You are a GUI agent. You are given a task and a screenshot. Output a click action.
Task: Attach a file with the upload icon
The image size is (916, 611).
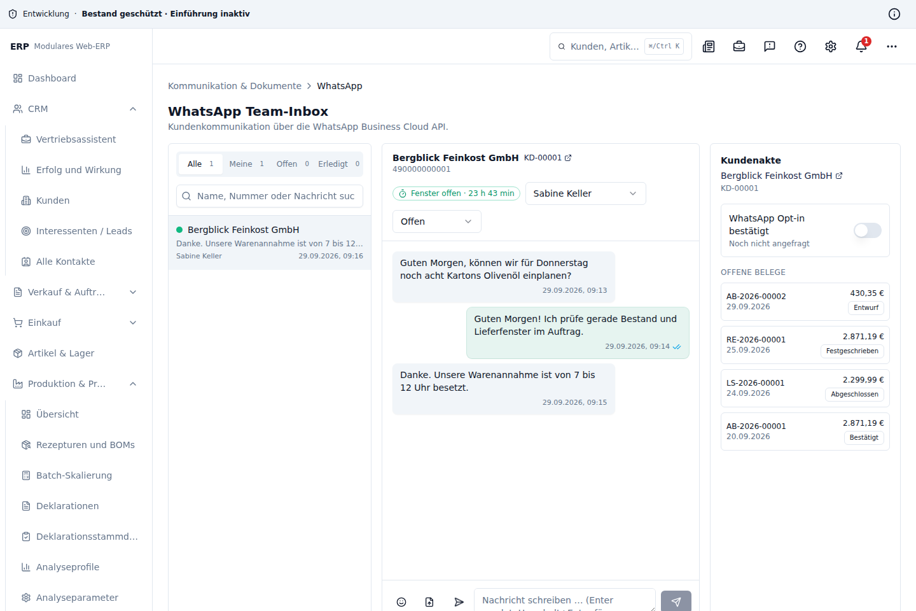point(429,602)
